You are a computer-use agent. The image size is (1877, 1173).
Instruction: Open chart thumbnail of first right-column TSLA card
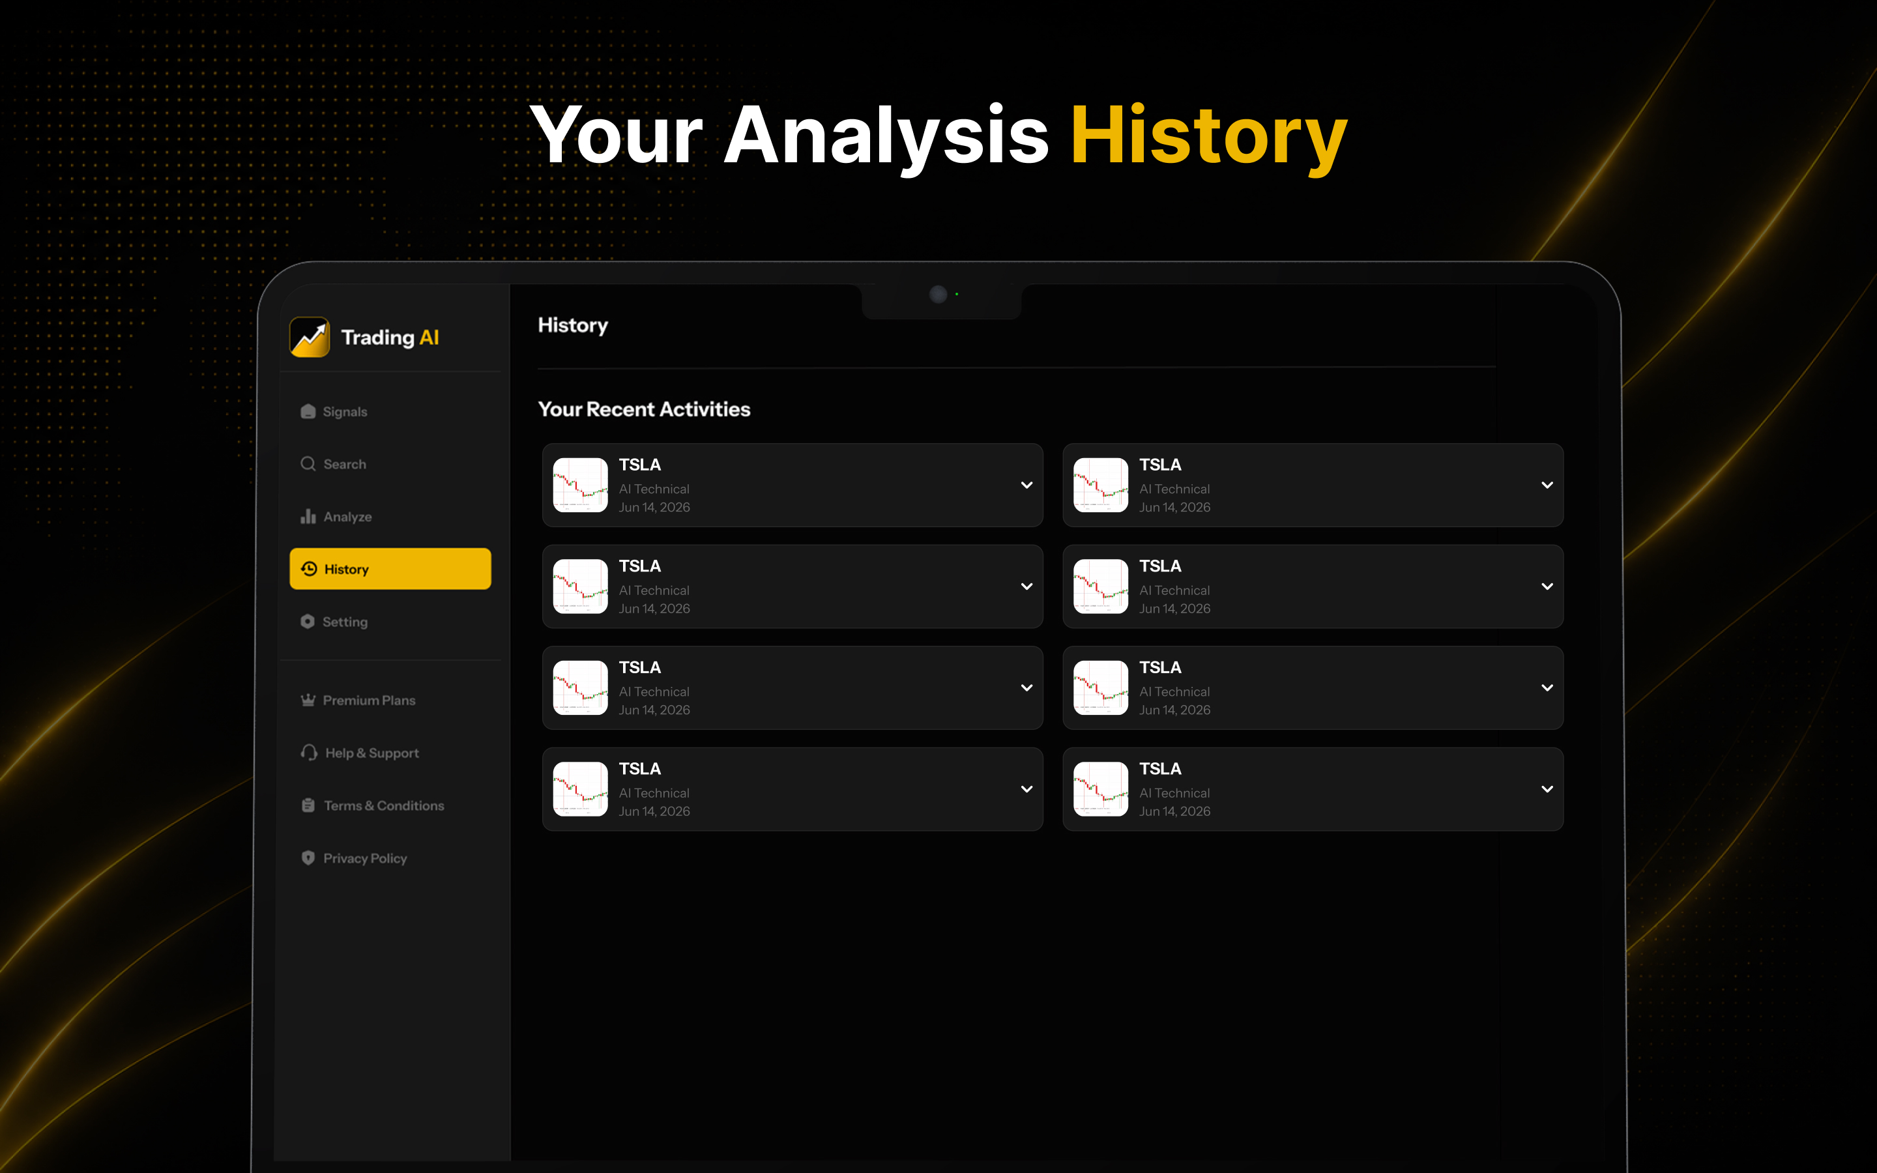pyautogui.click(x=1101, y=485)
